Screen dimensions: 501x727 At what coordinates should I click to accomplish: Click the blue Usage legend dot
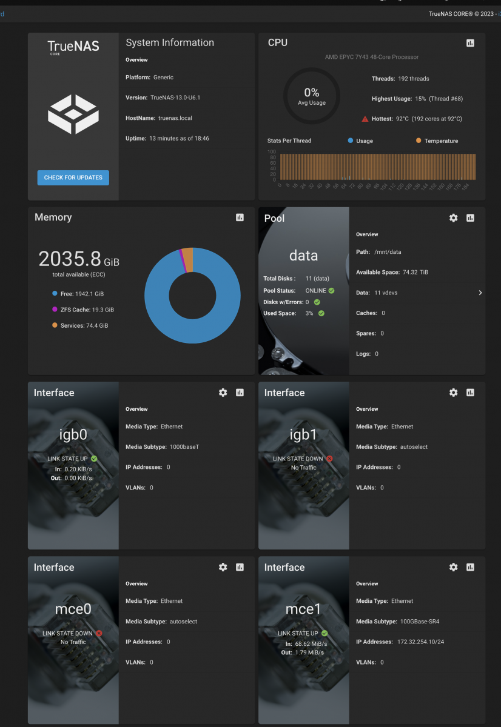(x=351, y=141)
